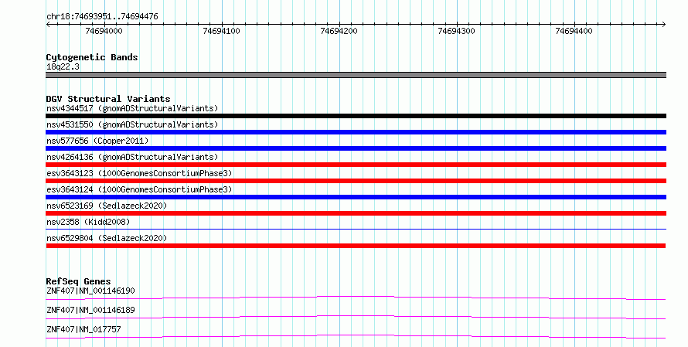Viewport: 688px width, 347px height.
Task: Click the 74694100 ruler tick label
Action: click(222, 31)
